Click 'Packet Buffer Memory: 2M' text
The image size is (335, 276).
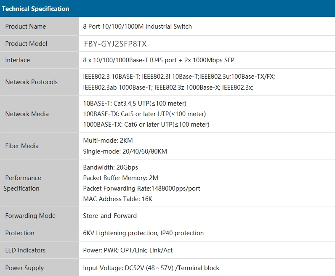120,178
